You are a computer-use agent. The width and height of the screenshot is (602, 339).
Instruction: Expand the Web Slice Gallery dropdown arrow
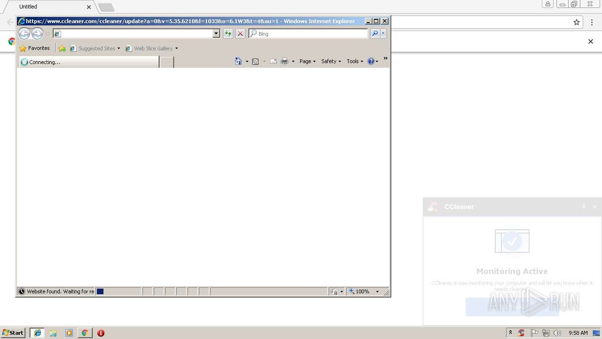pos(176,48)
